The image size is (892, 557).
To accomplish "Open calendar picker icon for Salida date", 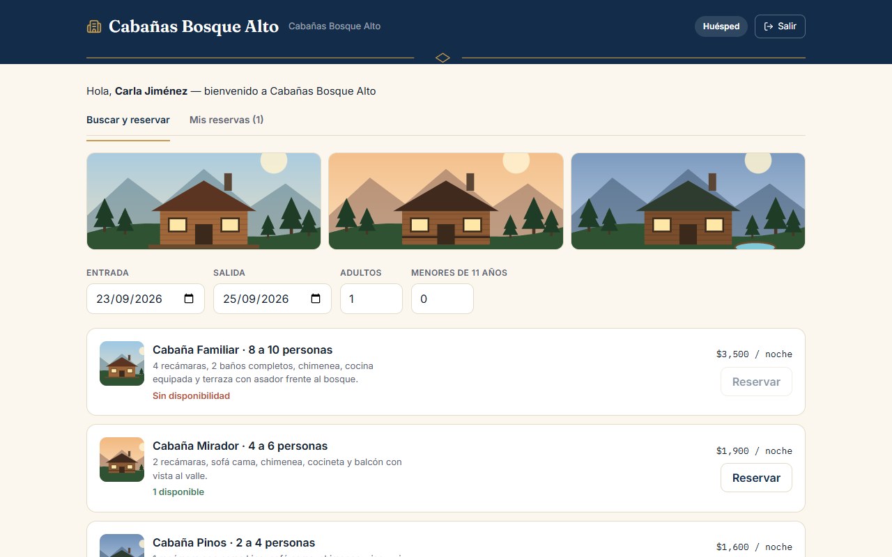I will pyautogui.click(x=316, y=299).
